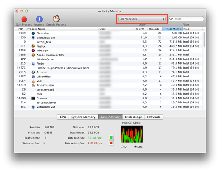Switch to the System Memory tab
220x172 pixels.
pyautogui.click(x=83, y=117)
